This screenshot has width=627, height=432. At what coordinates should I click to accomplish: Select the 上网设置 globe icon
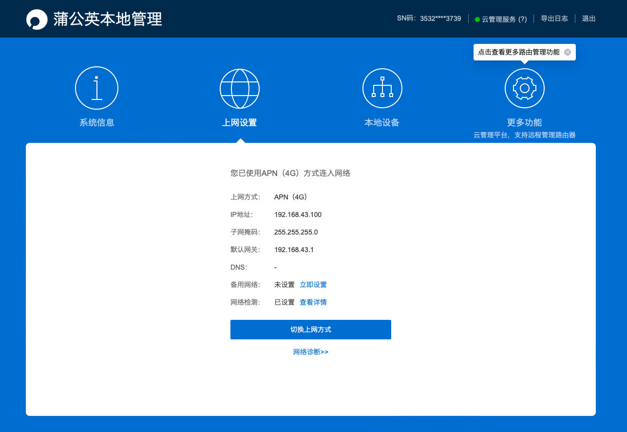tap(239, 88)
